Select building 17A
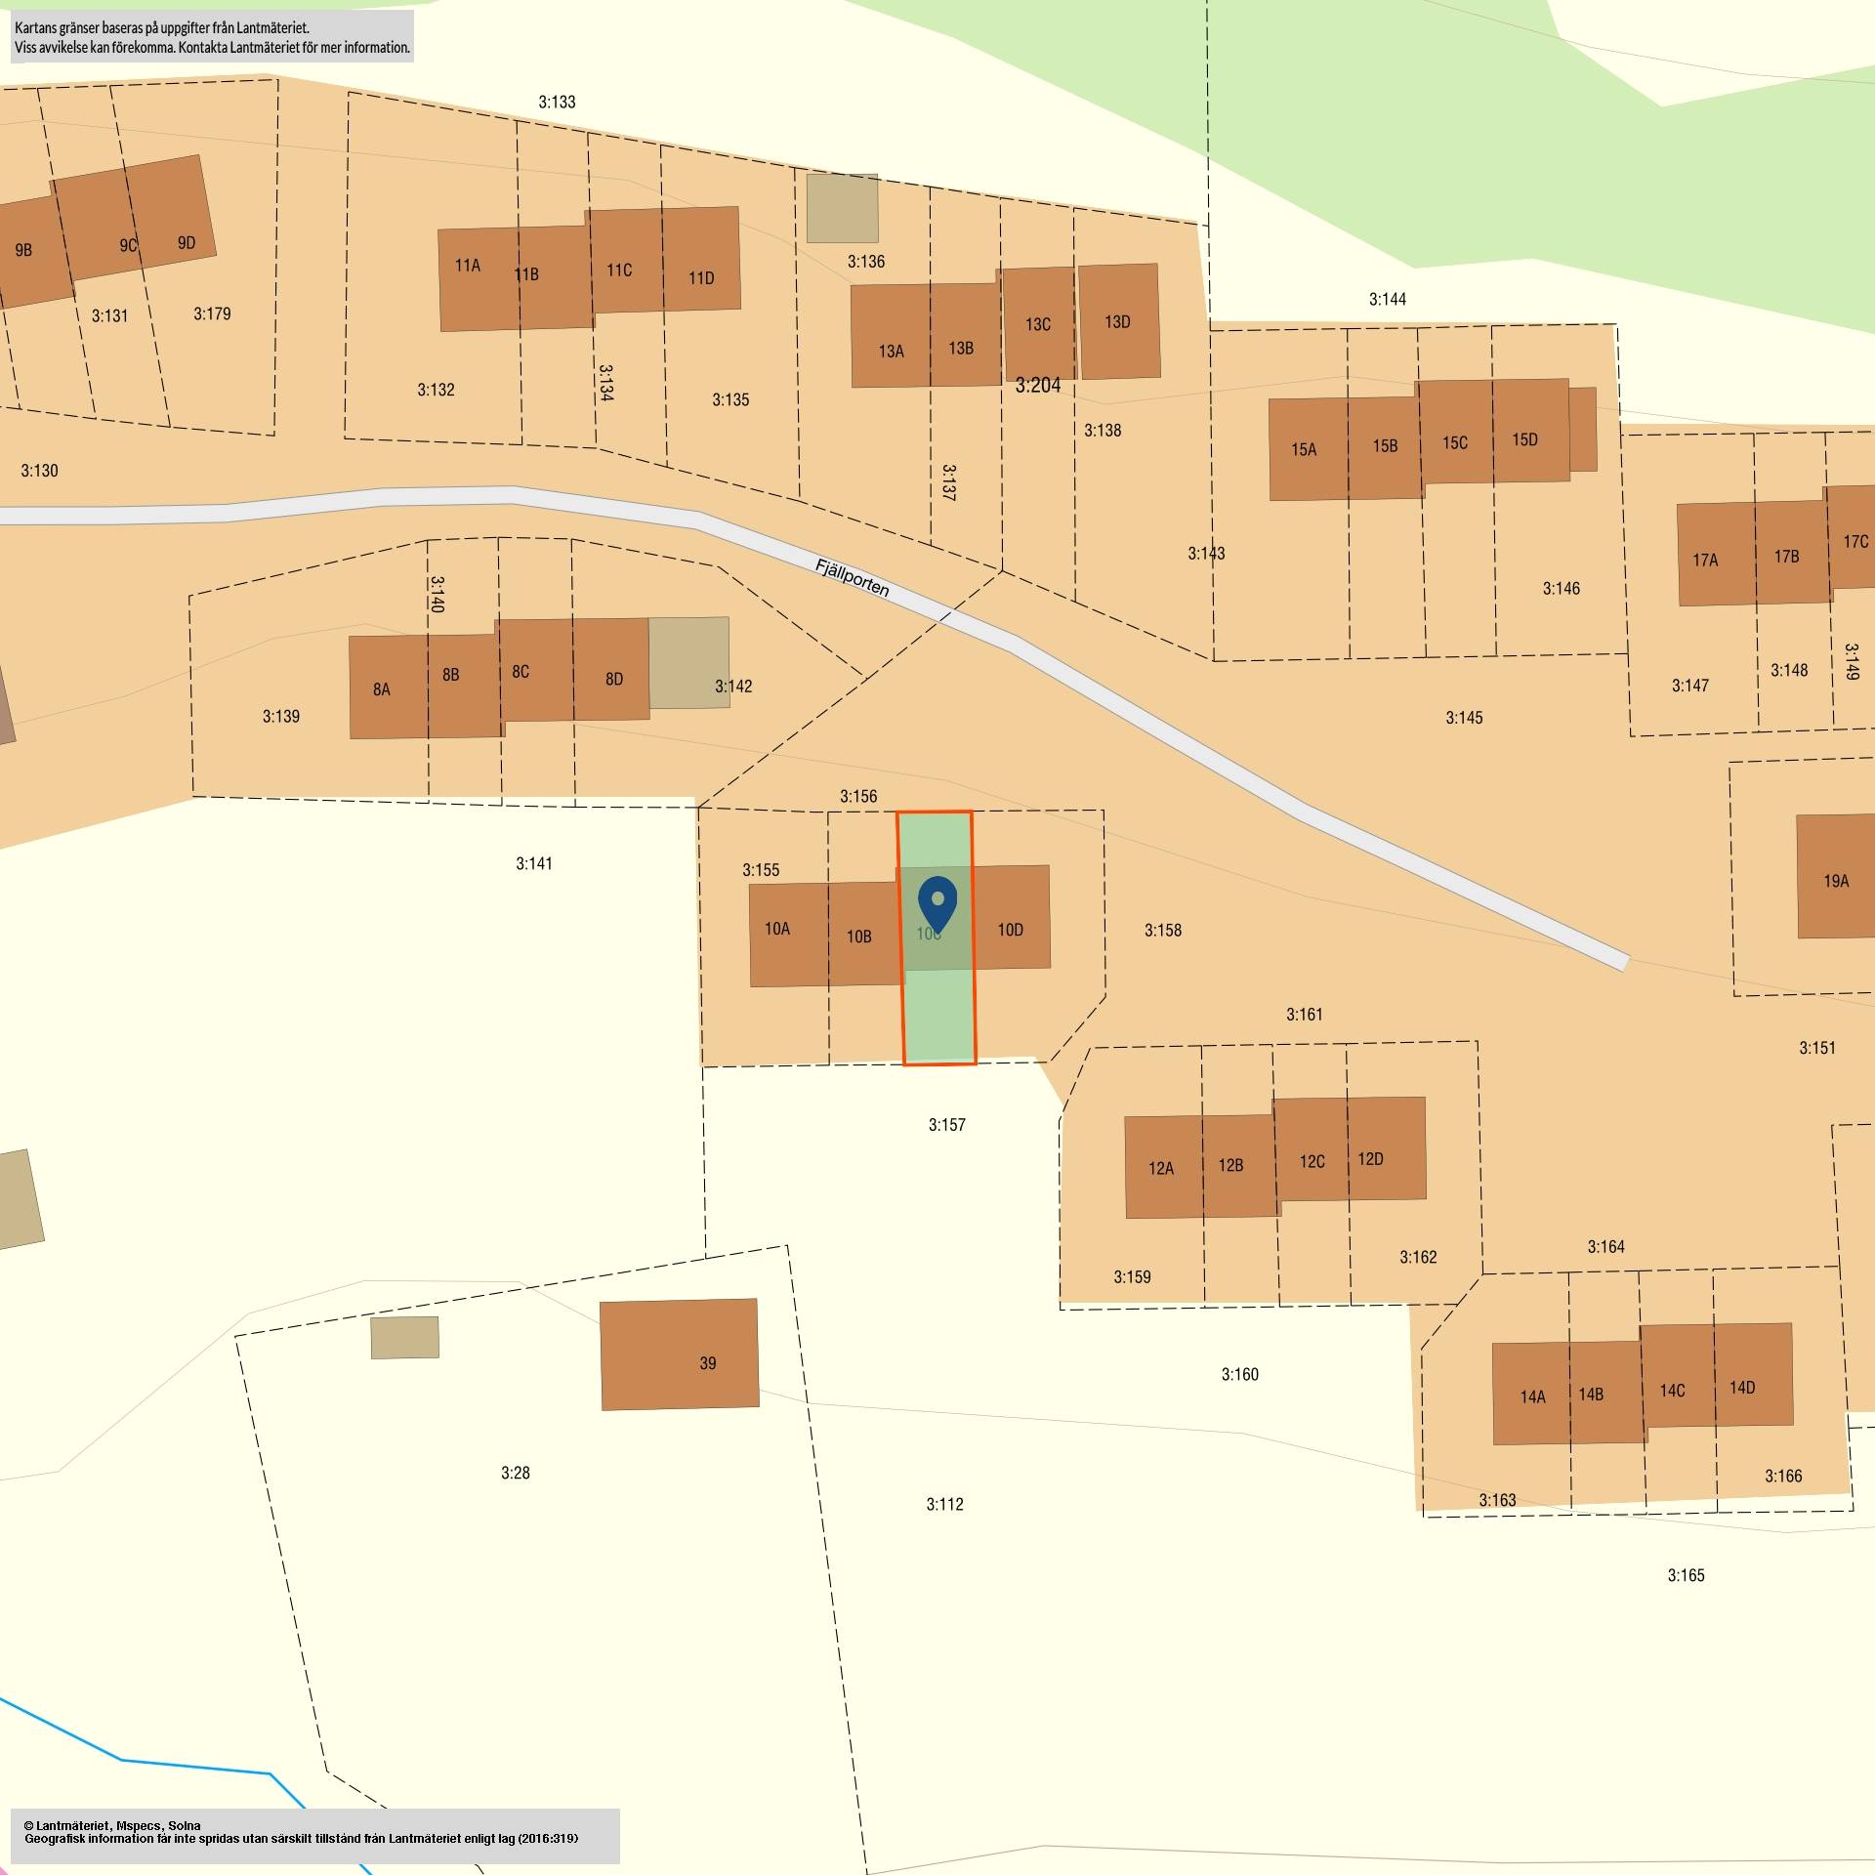Screen dimensions: 1875x1875 click(1717, 554)
